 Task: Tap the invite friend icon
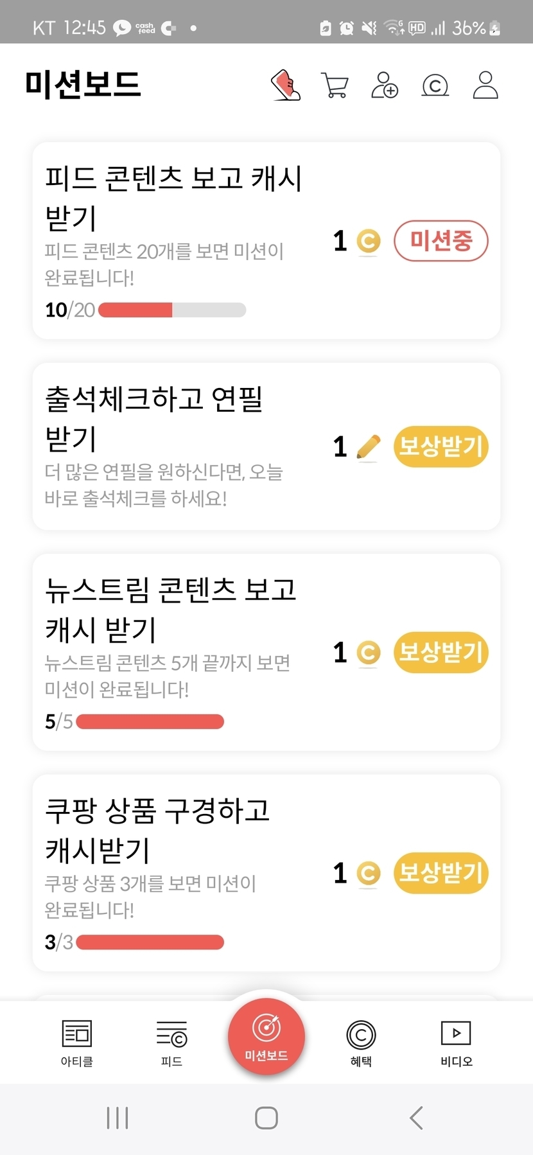[385, 85]
